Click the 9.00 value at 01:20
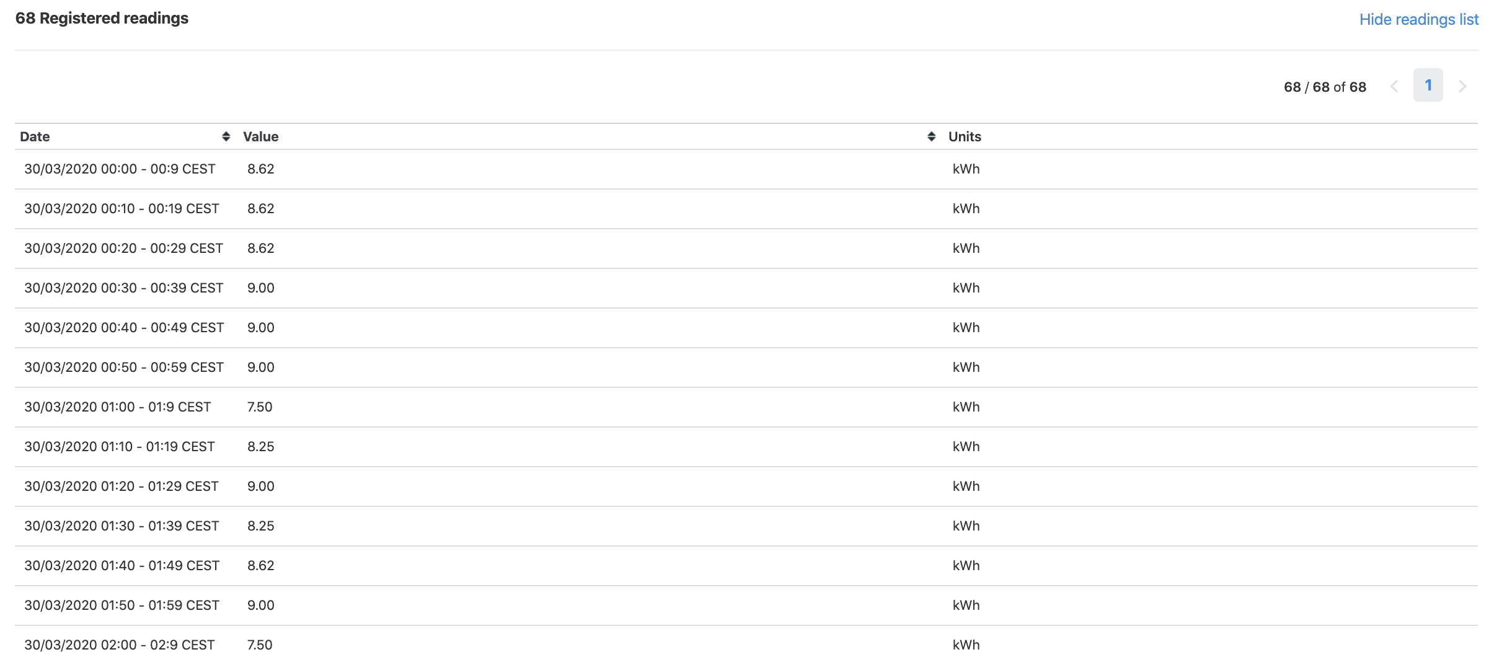Viewport: 1489px width, 652px height. [x=260, y=487]
